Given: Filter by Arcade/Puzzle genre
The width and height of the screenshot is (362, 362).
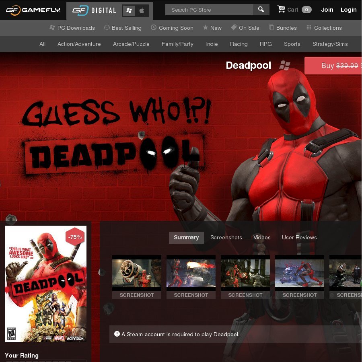Looking at the screenshot, I should tap(131, 44).
